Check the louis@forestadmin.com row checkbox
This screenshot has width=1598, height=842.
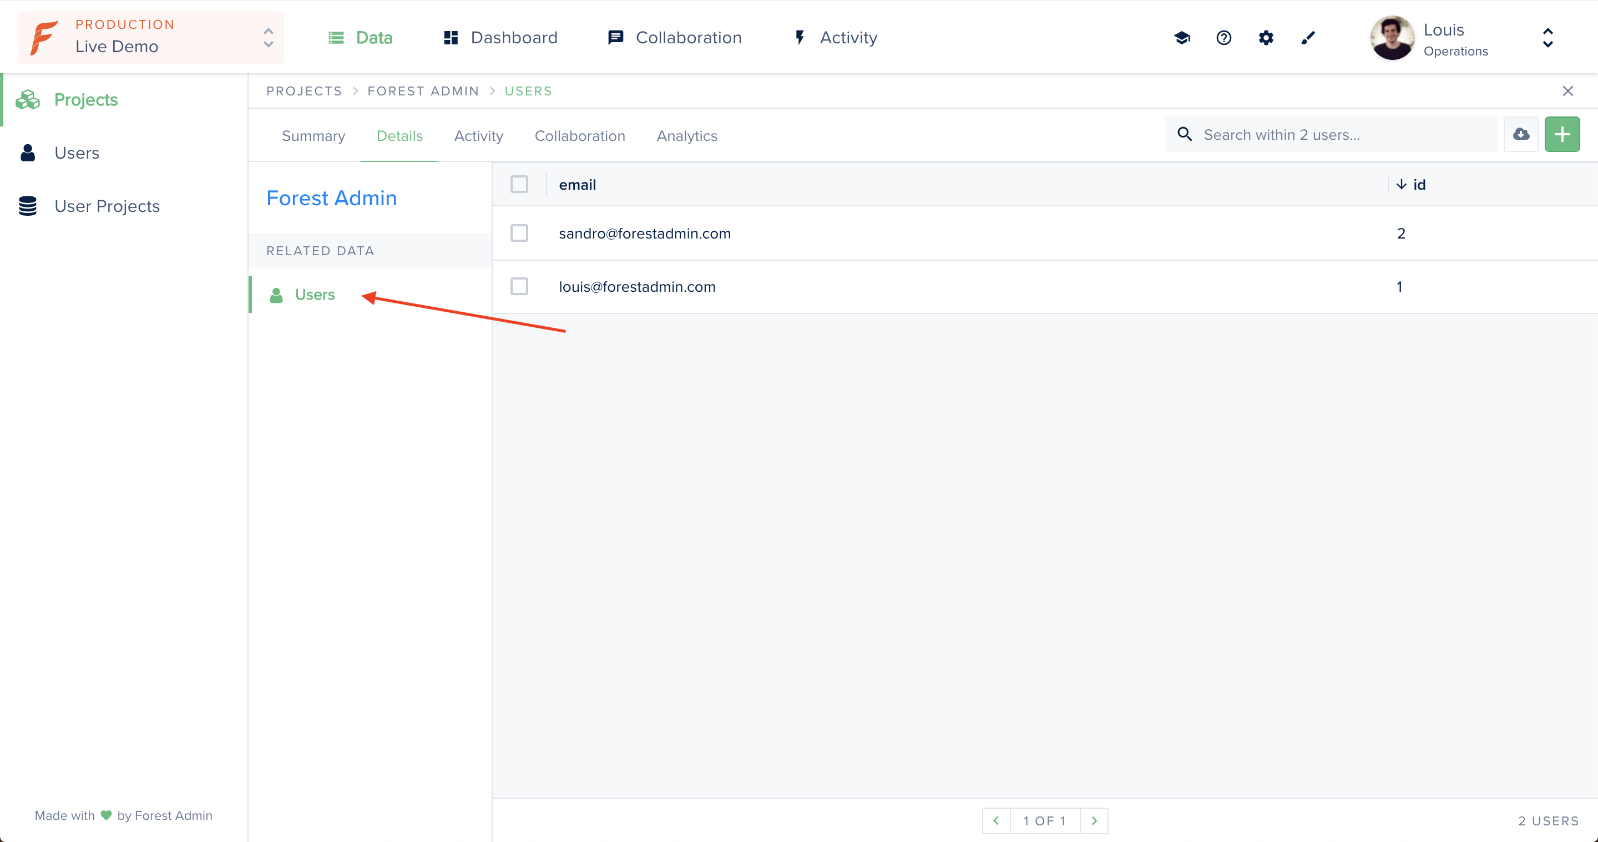519,286
